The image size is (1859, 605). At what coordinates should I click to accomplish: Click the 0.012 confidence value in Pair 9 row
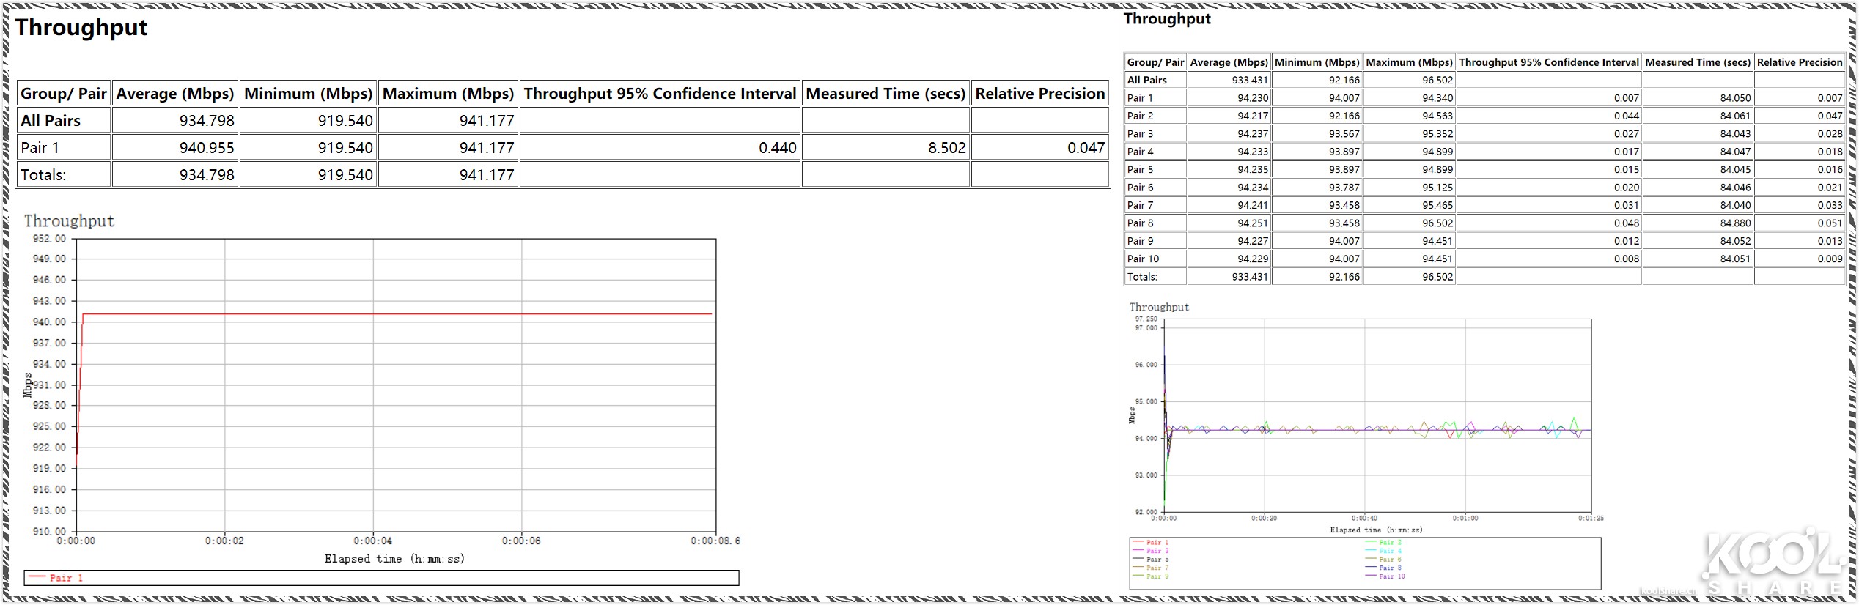pos(1626,241)
